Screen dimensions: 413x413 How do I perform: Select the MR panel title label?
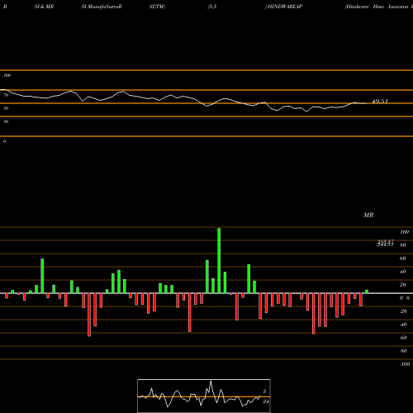tap(368, 215)
